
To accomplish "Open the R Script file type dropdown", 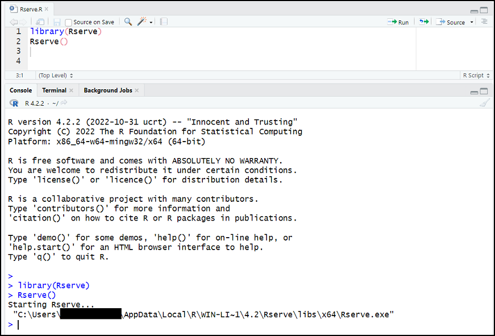I will pyautogui.click(x=475, y=75).
